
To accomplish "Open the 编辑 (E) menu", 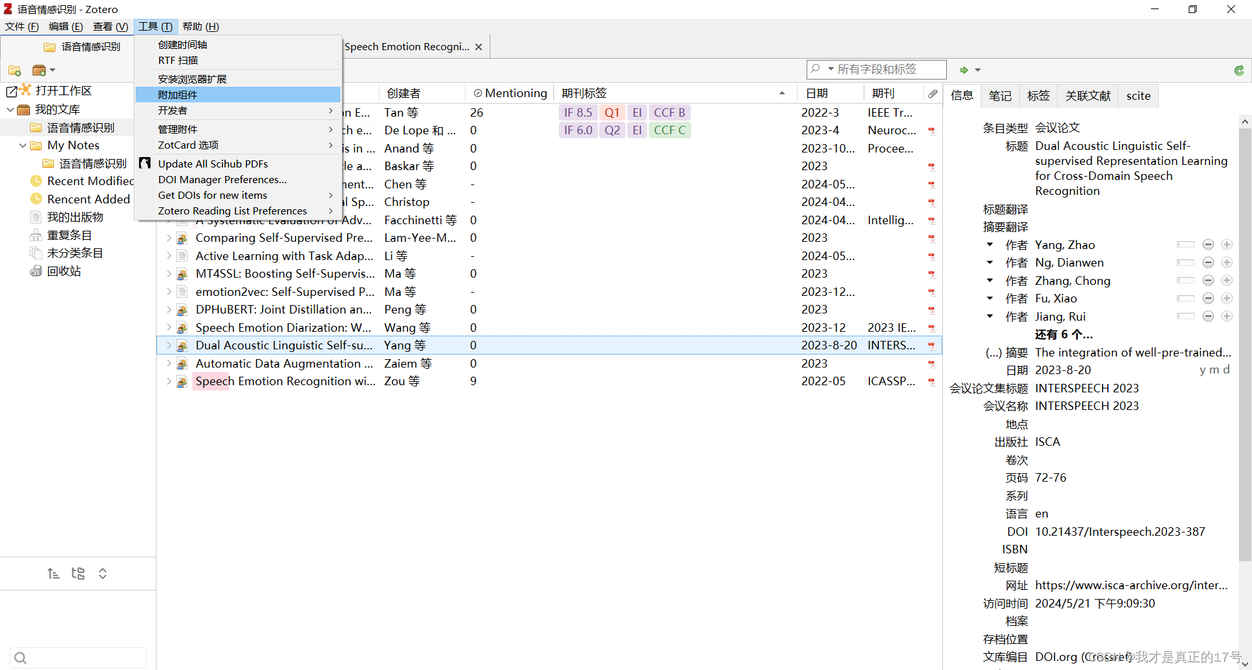I will point(65,27).
